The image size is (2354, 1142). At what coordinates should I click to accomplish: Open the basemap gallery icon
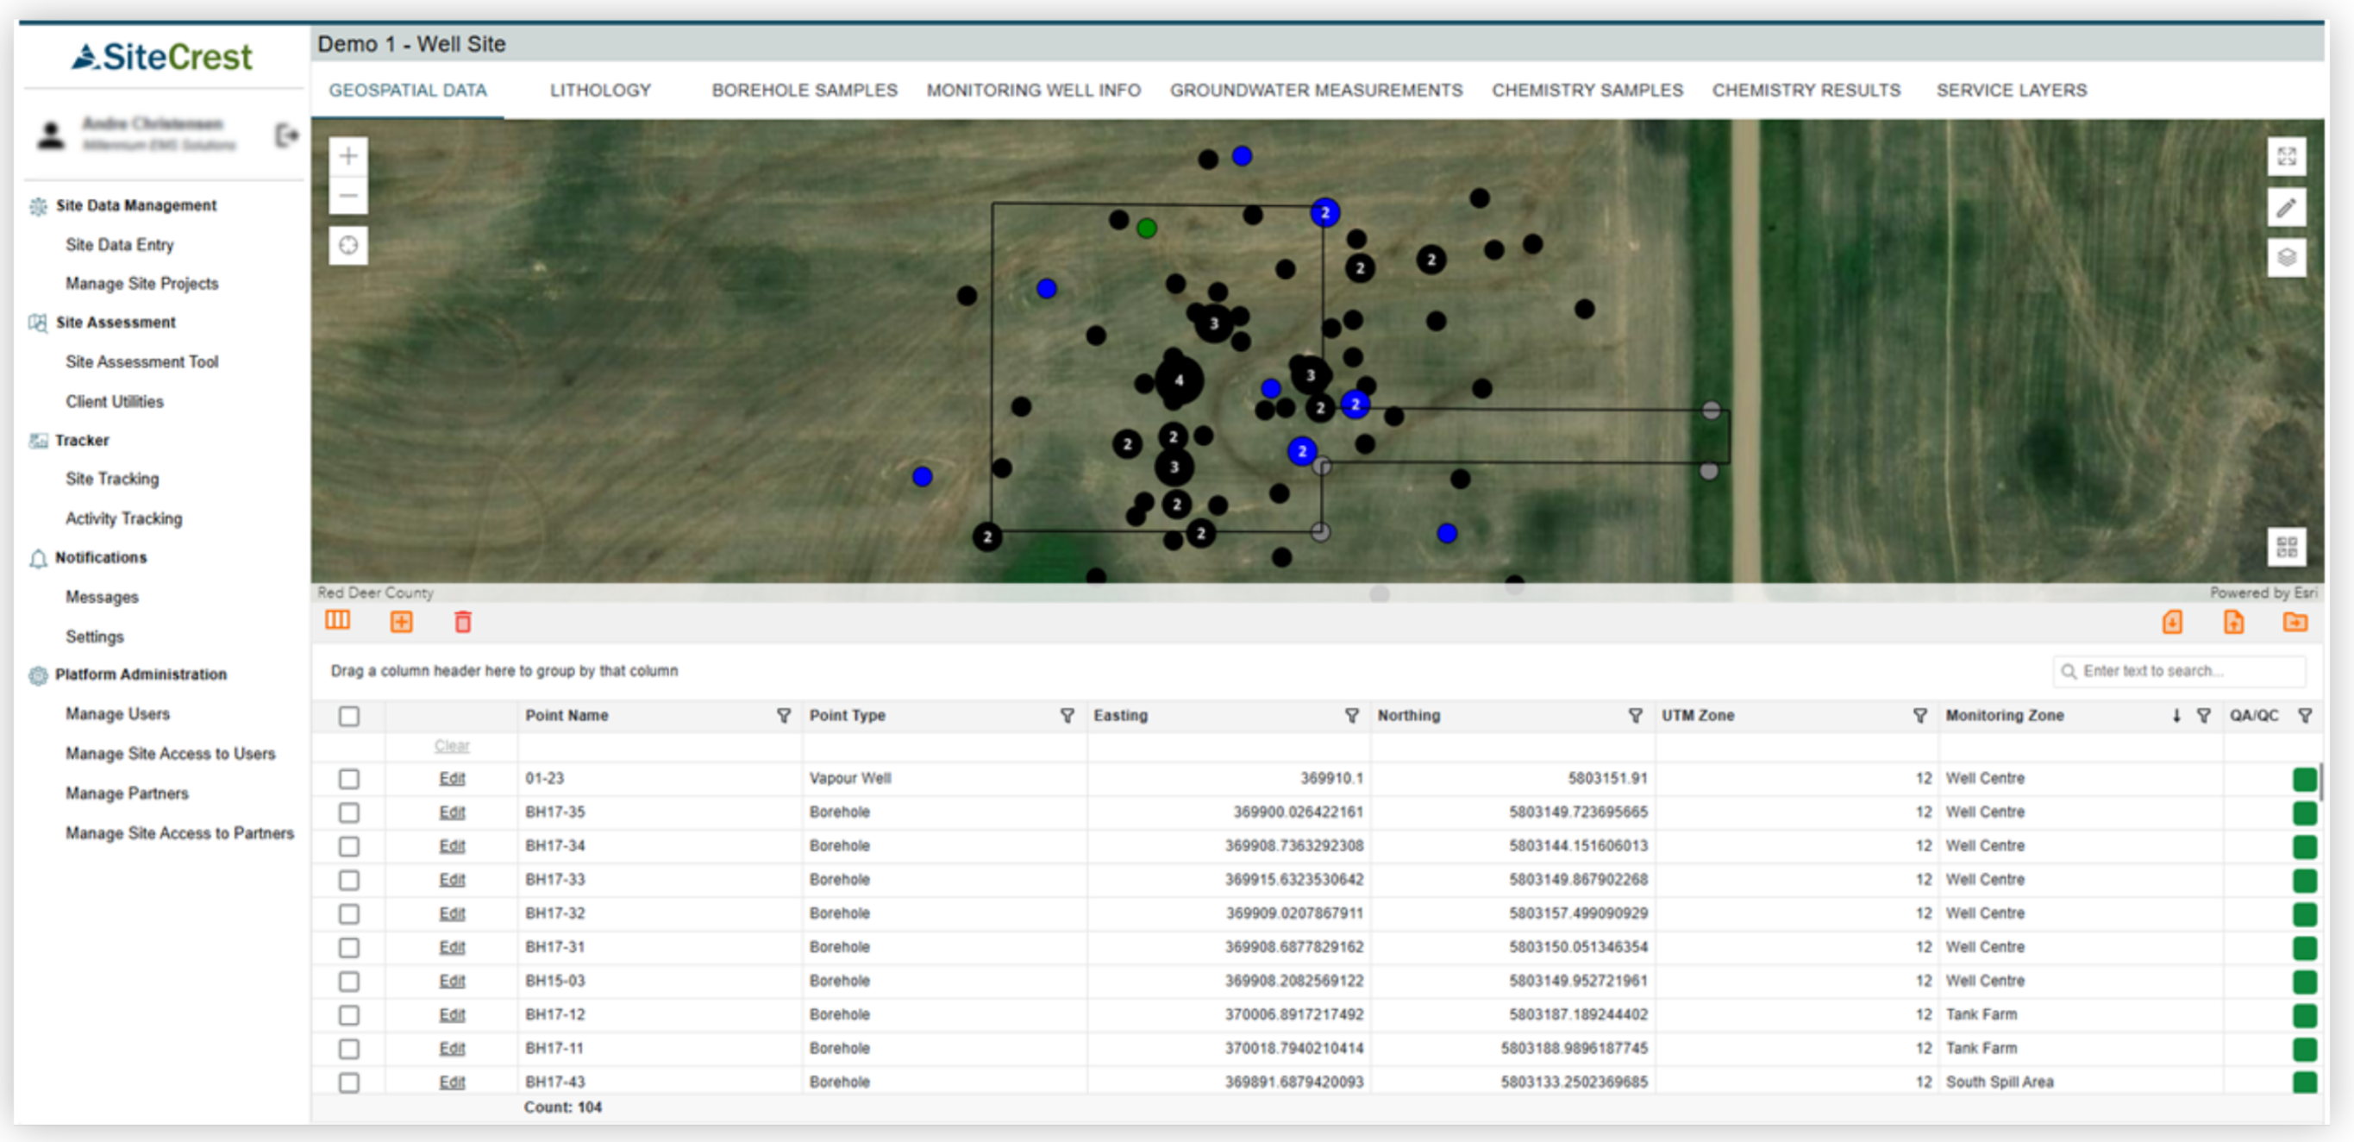[x=2288, y=547]
